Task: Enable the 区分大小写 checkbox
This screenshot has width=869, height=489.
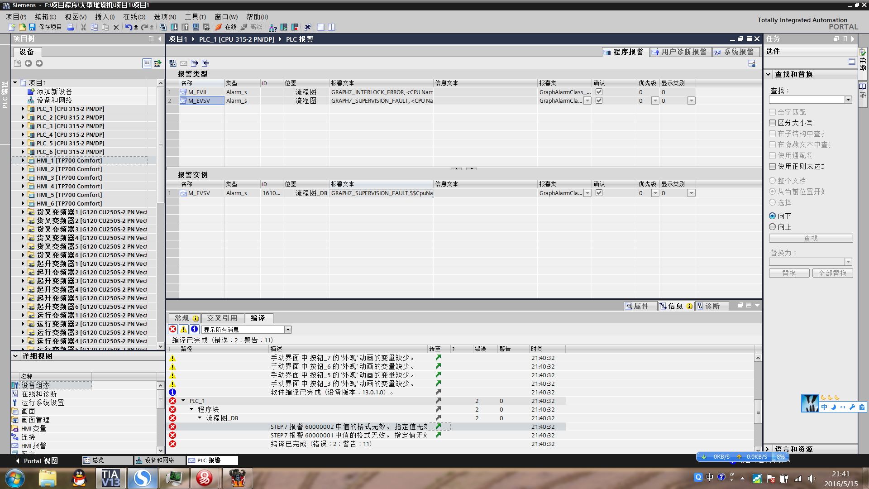Action: pyautogui.click(x=773, y=123)
